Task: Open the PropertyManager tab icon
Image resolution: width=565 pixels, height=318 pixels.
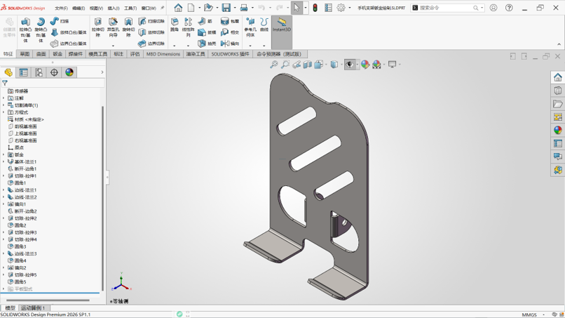Action: [x=23, y=72]
